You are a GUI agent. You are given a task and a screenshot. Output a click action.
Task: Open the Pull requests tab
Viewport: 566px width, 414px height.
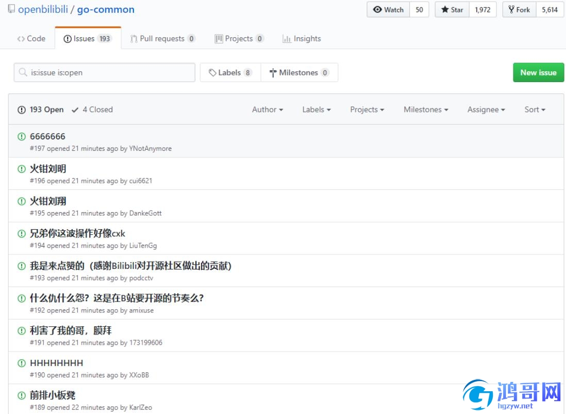pos(163,38)
